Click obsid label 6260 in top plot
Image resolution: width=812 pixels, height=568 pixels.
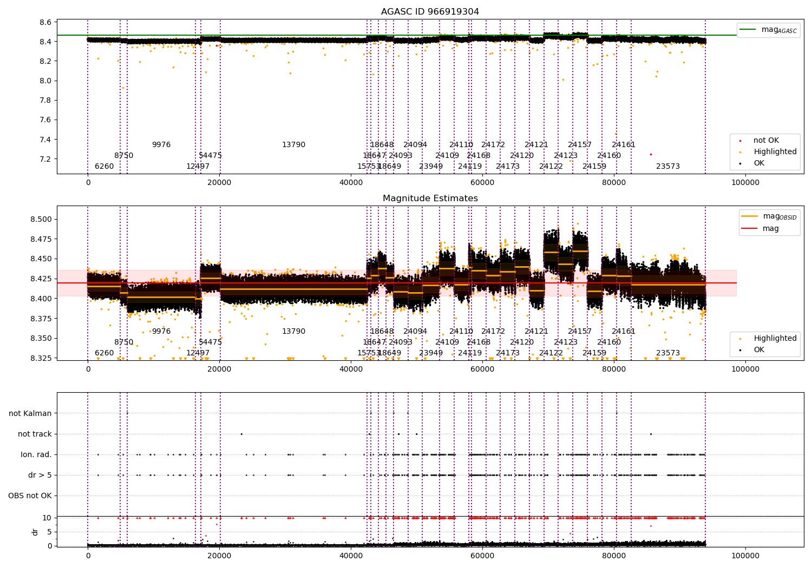point(104,167)
